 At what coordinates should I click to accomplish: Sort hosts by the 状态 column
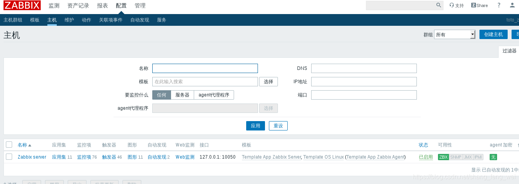pyautogui.click(x=423, y=145)
